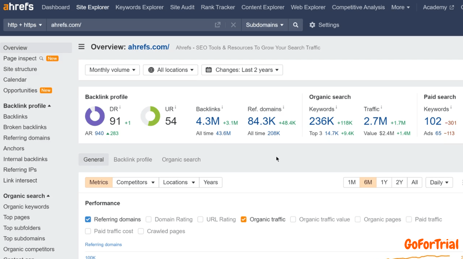Set chart range to 6M
463x259 pixels.
coord(368,182)
